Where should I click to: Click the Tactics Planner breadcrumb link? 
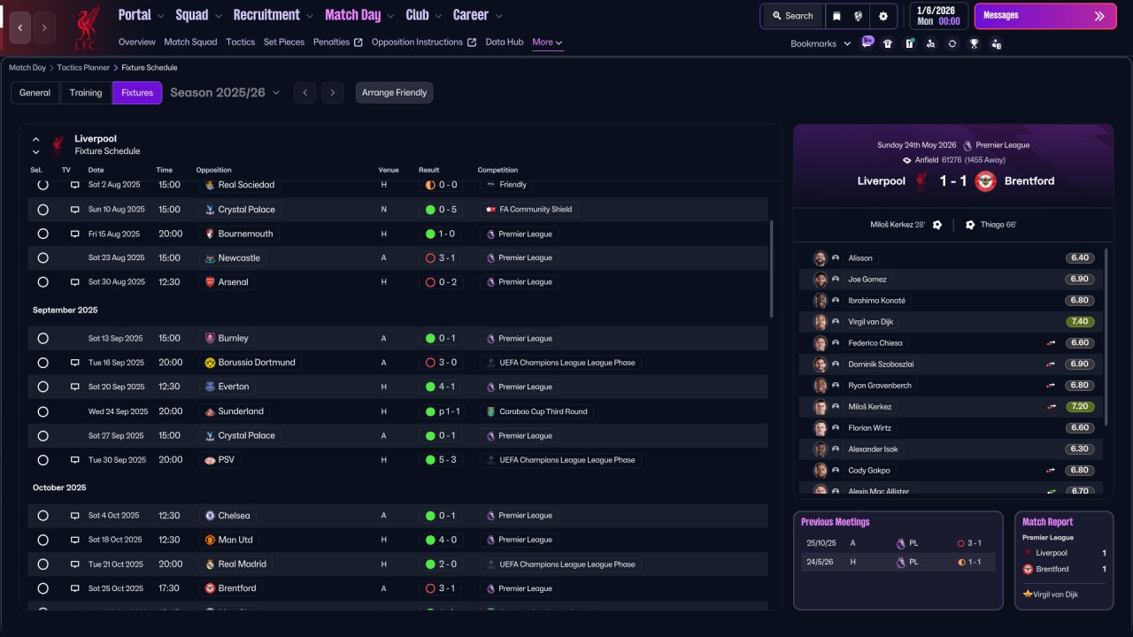(x=83, y=68)
